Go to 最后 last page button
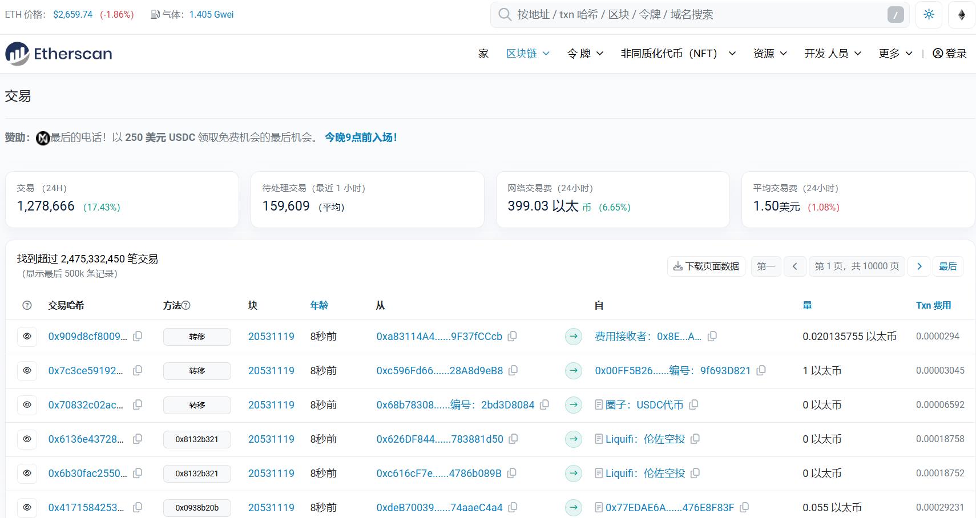Viewport: 976px width, 518px height. pos(948,266)
